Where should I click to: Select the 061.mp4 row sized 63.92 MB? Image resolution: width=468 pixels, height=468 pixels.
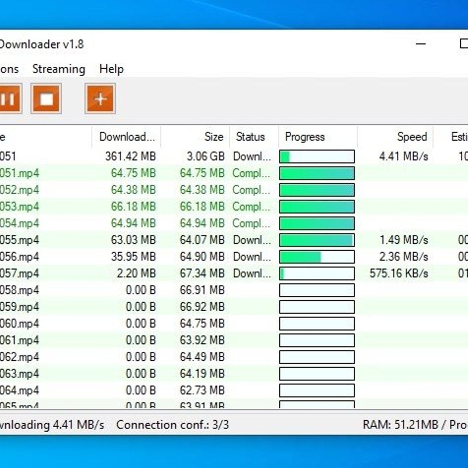[19, 340]
